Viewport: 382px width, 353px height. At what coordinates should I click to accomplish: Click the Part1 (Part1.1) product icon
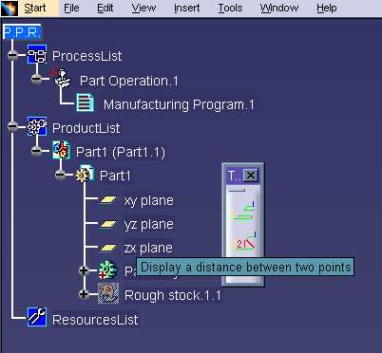[61, 150]
